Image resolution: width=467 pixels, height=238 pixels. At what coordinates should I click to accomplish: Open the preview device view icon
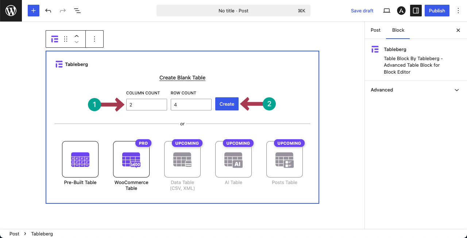point(387,11)
